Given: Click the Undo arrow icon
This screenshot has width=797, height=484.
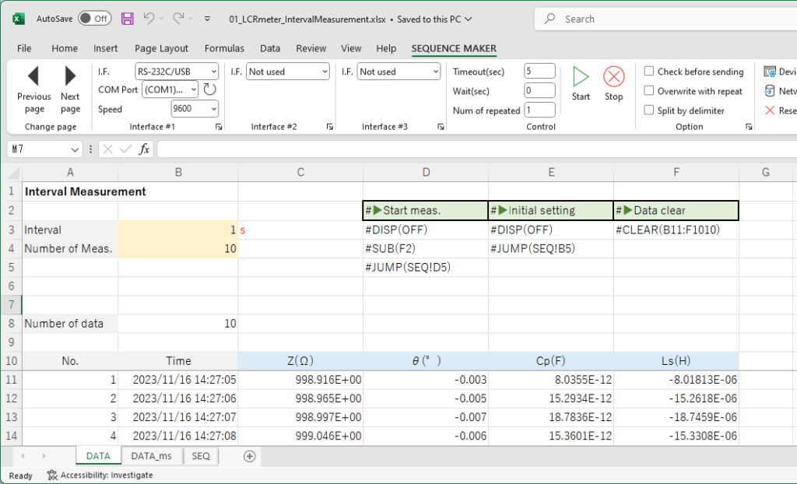Looking at the screenshot, I should tap(149, 19).
